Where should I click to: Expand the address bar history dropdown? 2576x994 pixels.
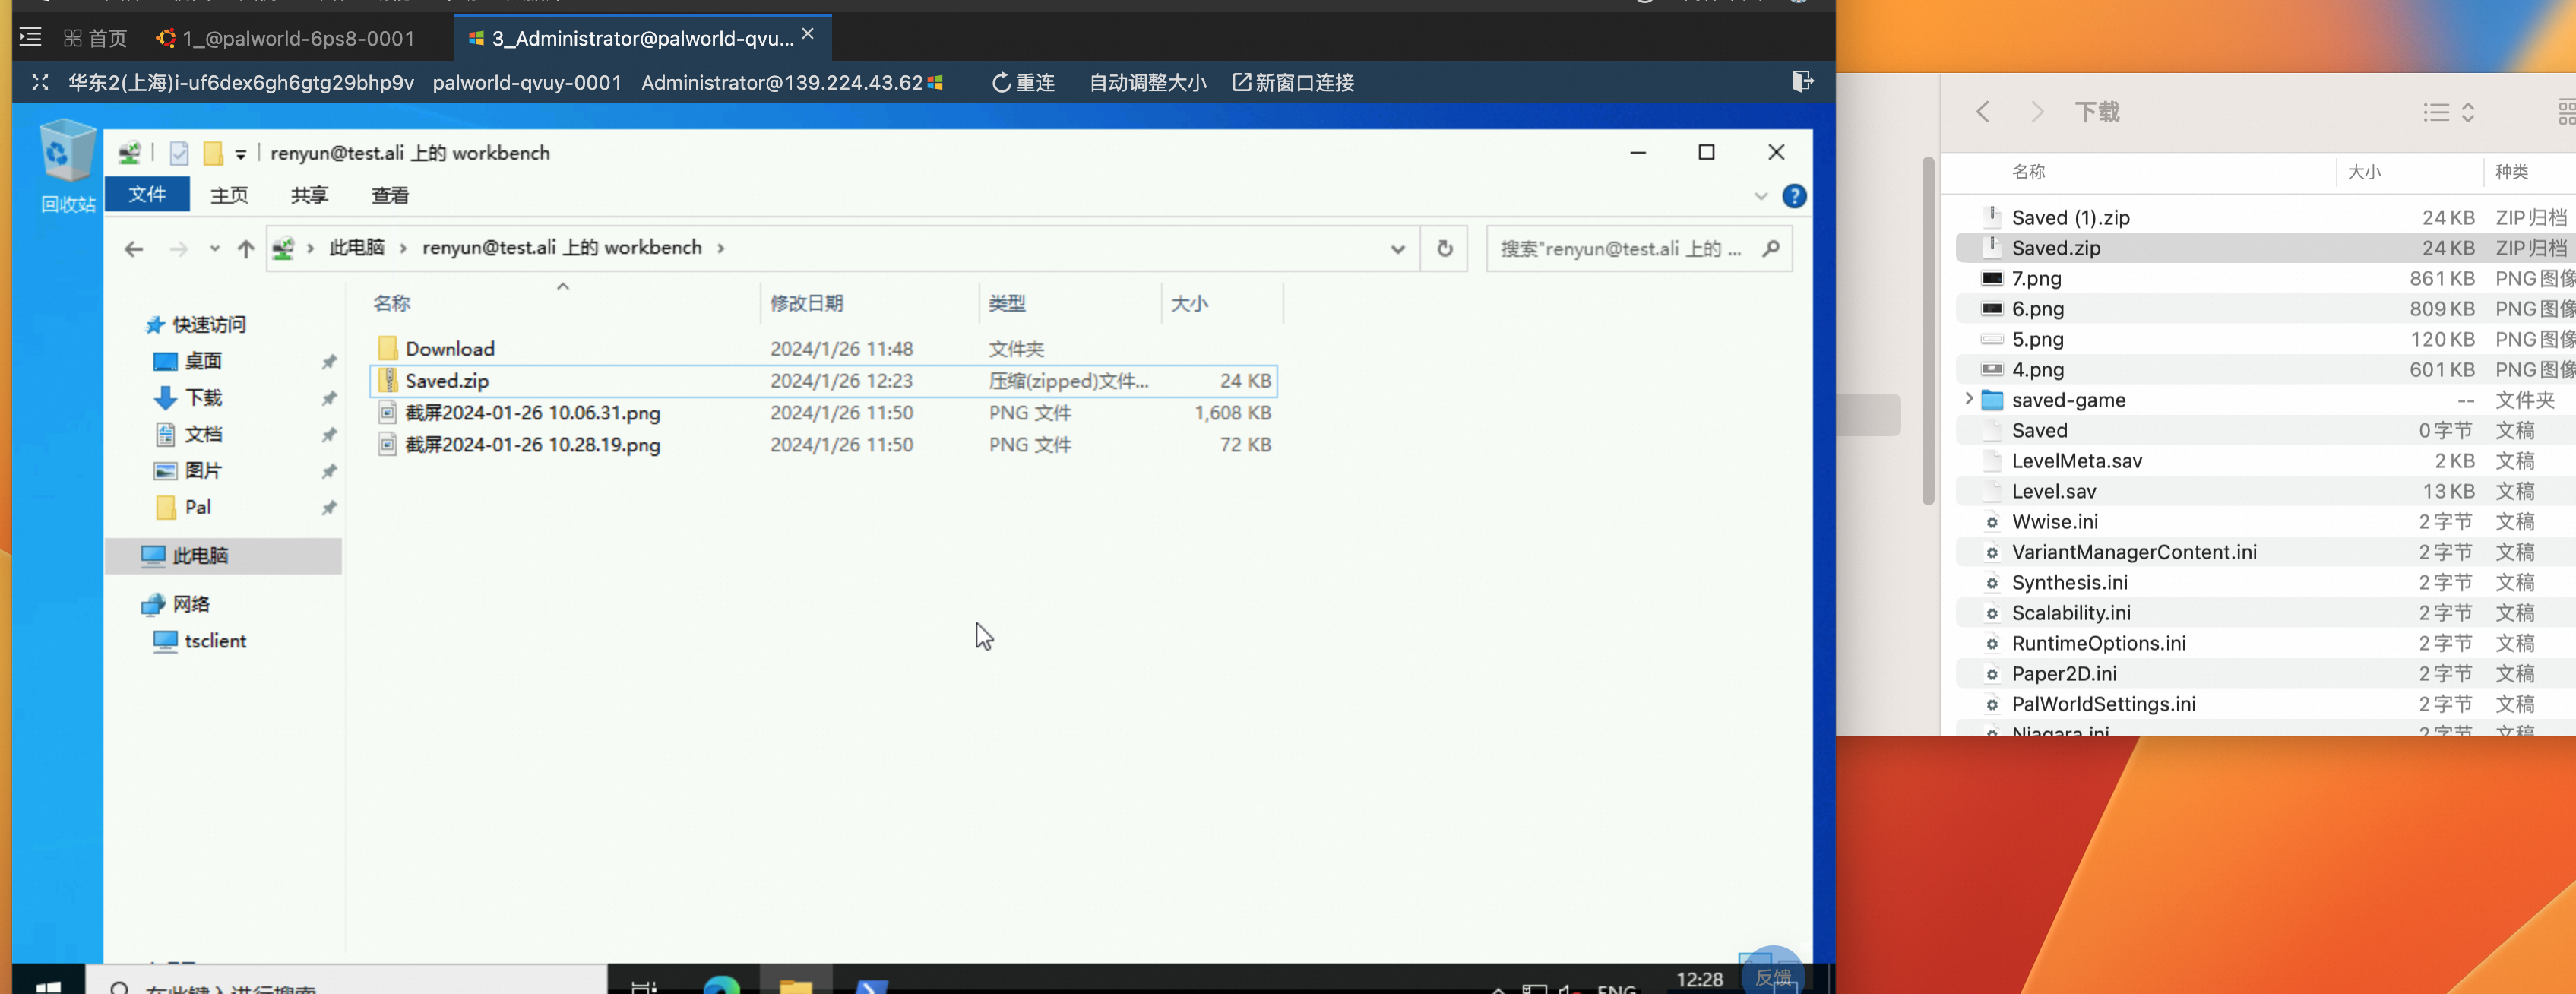pos(1397,249)
